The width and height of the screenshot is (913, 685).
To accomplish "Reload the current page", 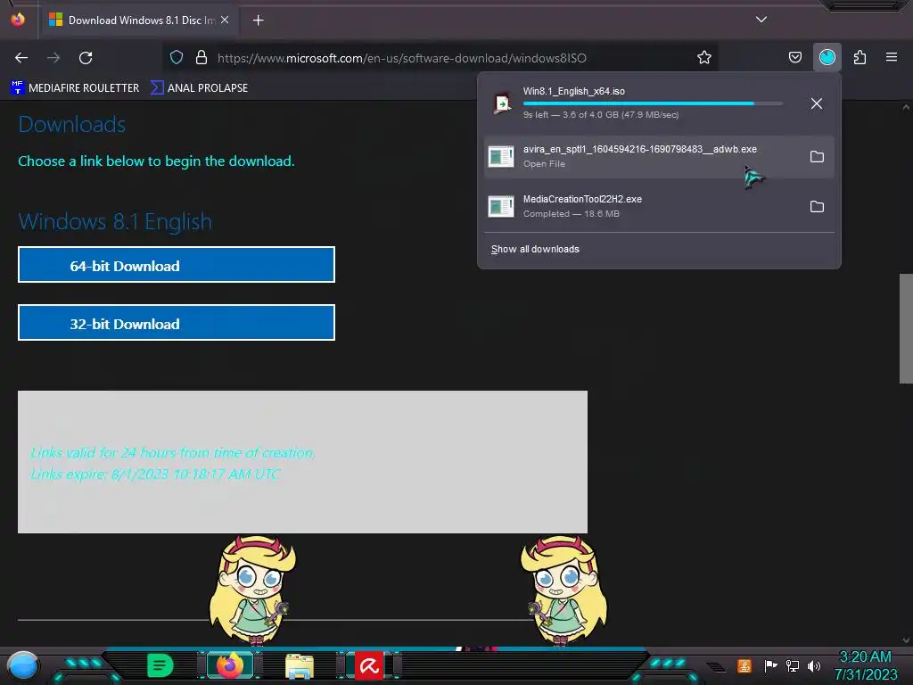I will [x=86, y=58].
